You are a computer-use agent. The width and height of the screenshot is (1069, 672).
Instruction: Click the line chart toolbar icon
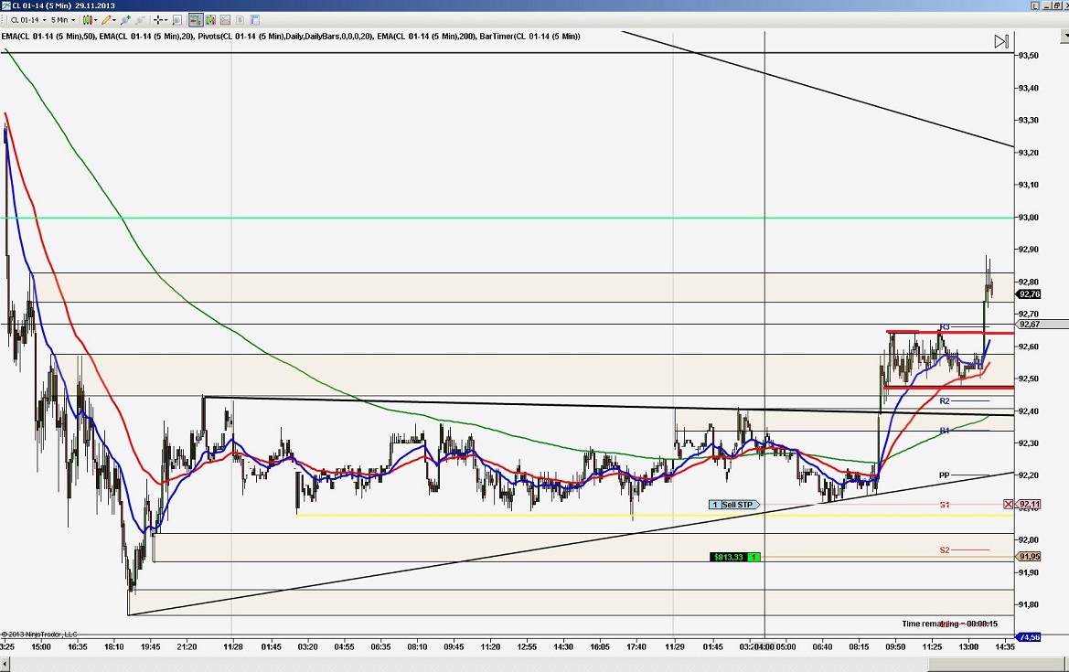point(225,19)
